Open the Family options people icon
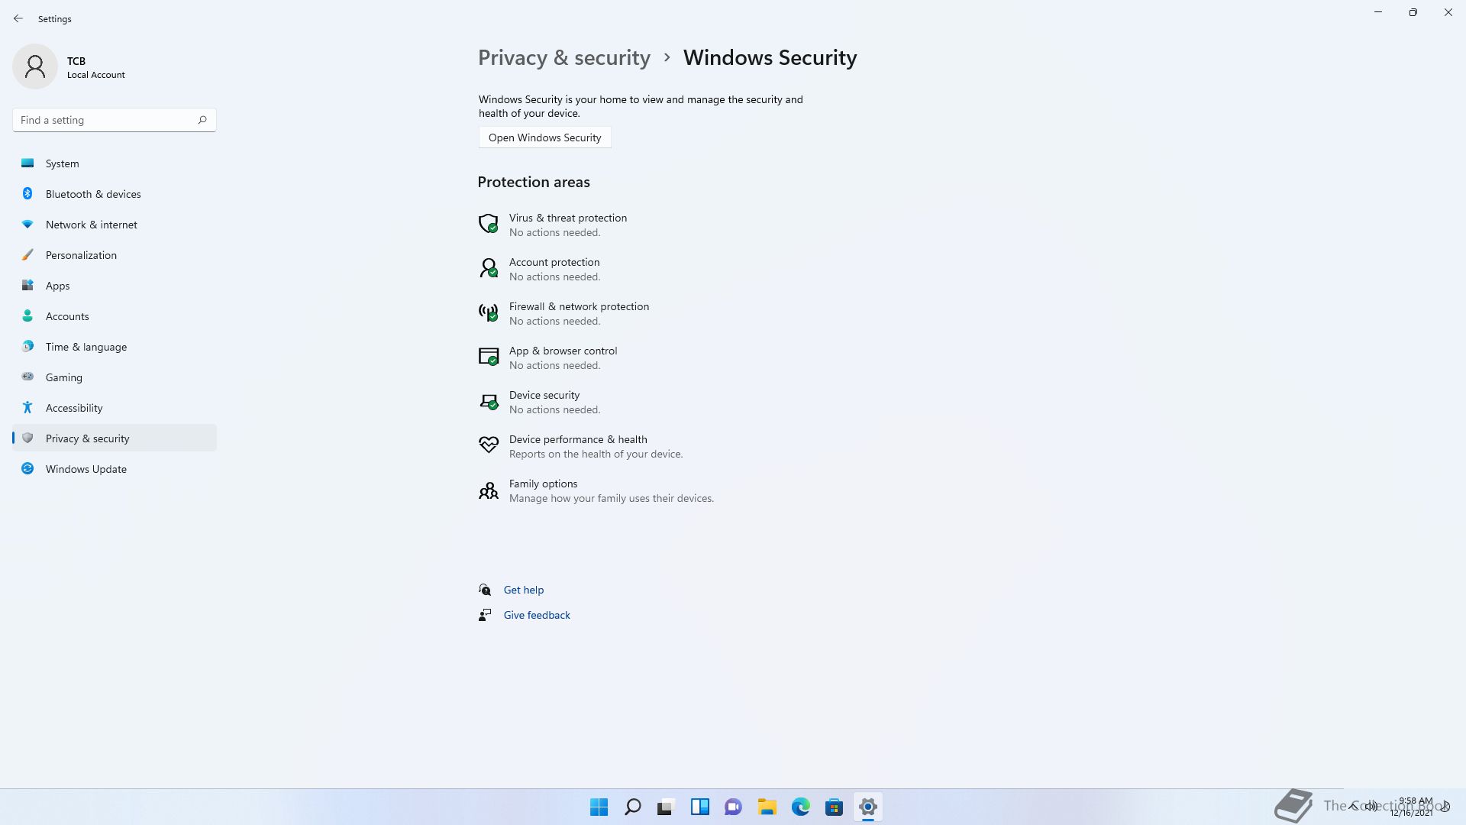The image size is (1466, 825). click(488, 490)
